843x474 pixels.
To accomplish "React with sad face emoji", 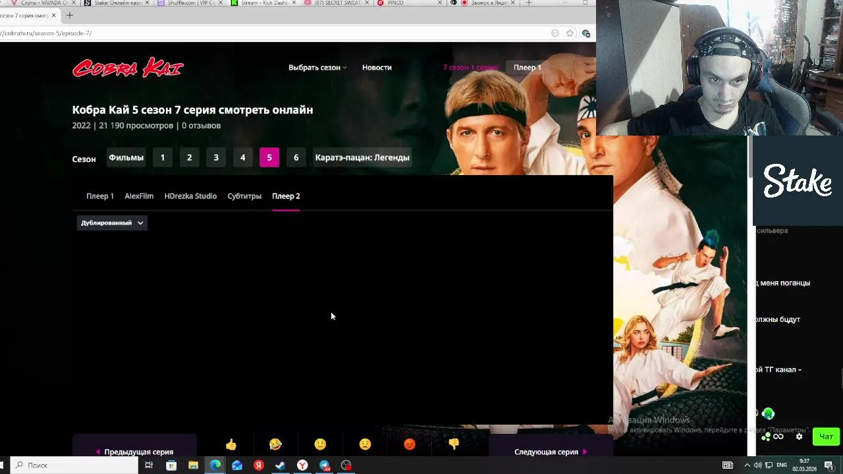I will click(365, 444).
